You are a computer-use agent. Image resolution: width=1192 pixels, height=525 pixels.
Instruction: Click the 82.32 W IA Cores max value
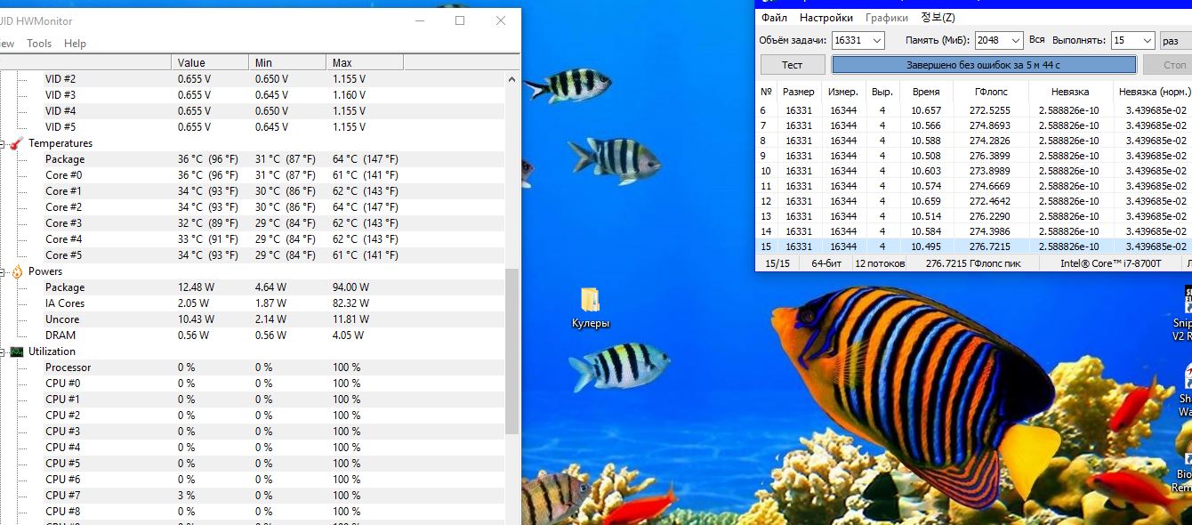pos(350,303)
